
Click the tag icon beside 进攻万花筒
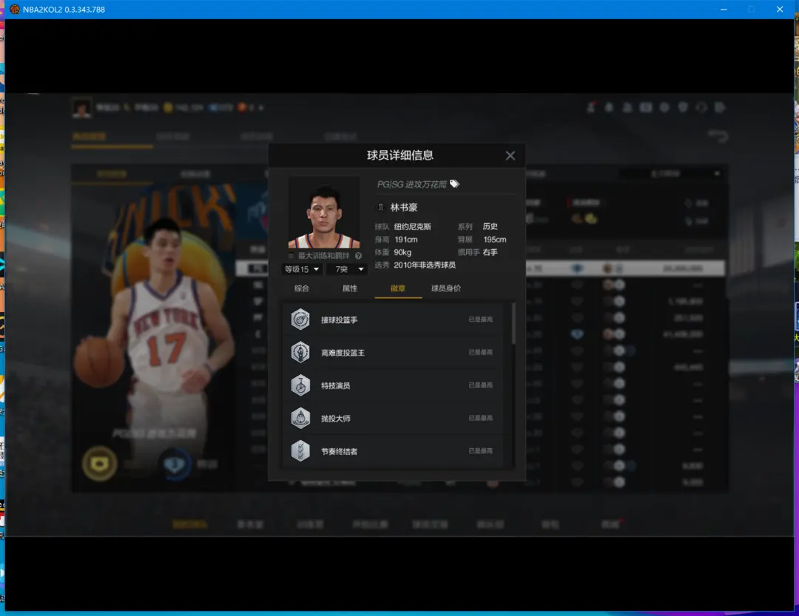point(454,184)
